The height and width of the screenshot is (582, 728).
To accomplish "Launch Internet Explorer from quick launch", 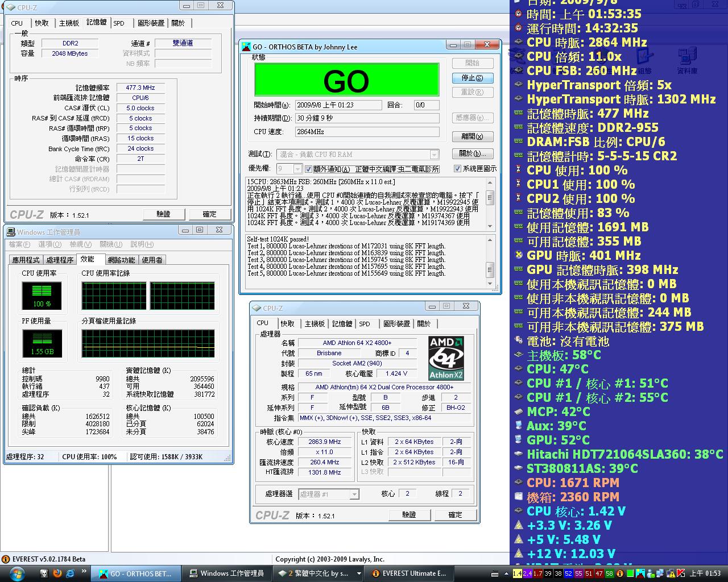I will click(70, 573).
